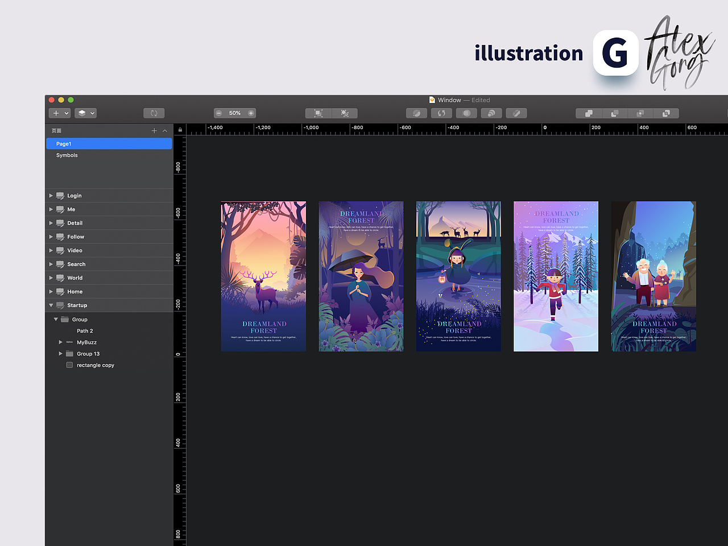Click the Insert plus toolbar button

click(60, 113)
